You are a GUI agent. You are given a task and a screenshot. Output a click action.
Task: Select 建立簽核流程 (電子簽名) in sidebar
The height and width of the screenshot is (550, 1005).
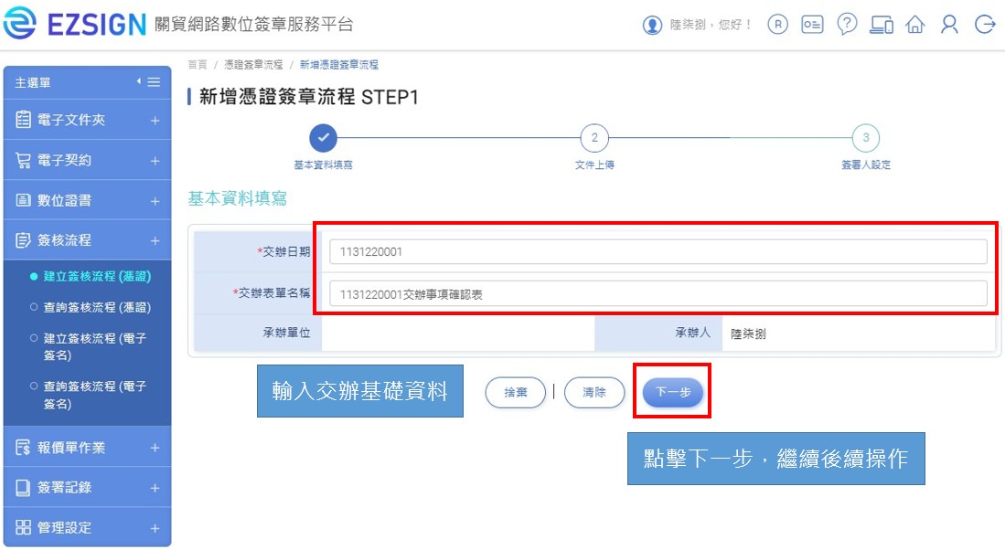(x=94, y=346)
